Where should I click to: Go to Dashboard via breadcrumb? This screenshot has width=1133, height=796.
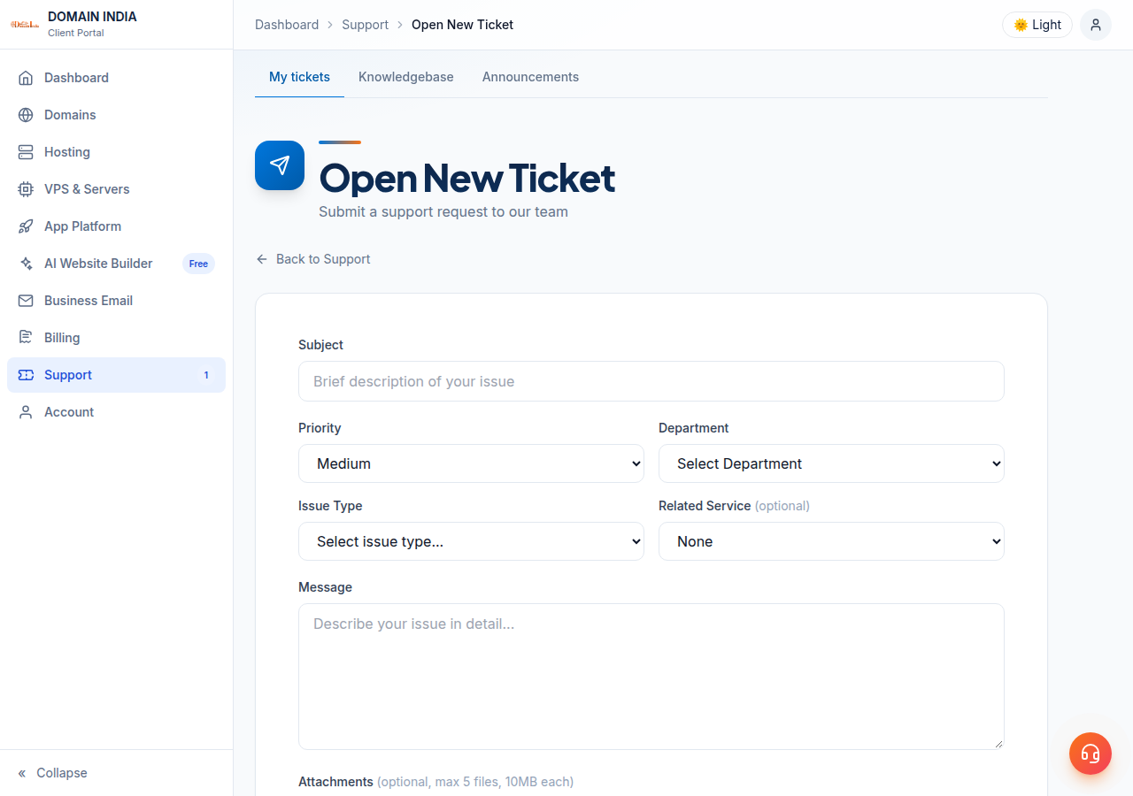pos(287,25)
